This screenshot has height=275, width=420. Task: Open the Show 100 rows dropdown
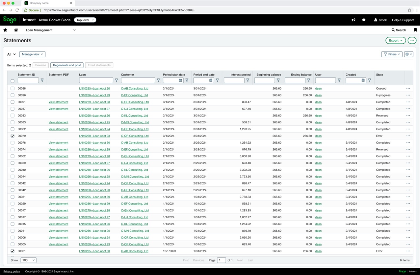(28, 260)
